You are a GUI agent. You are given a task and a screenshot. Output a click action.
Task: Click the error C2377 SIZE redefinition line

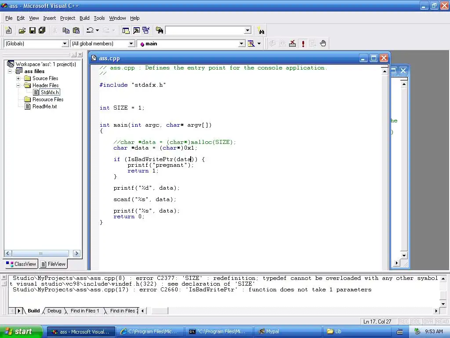[x=225, y=278]
